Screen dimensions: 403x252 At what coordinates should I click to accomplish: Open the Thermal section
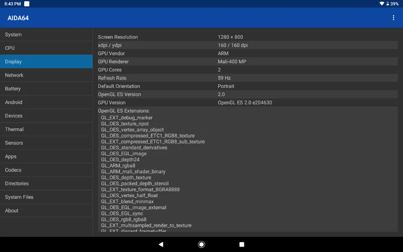click(x=46, y=129)
